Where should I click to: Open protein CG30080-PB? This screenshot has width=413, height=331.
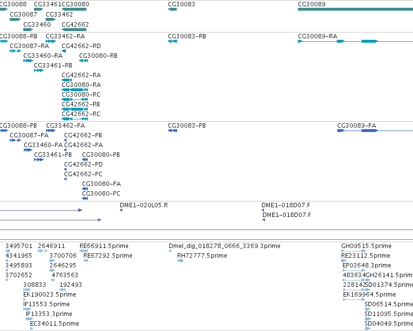85,160
